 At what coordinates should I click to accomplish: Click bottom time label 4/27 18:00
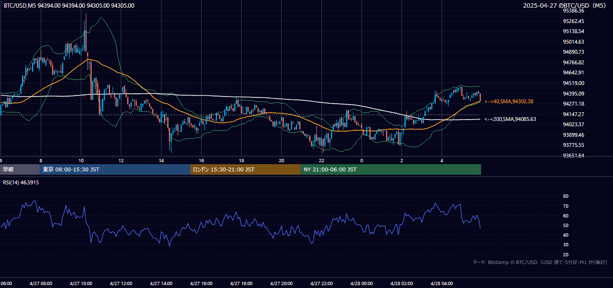[241, 283]
